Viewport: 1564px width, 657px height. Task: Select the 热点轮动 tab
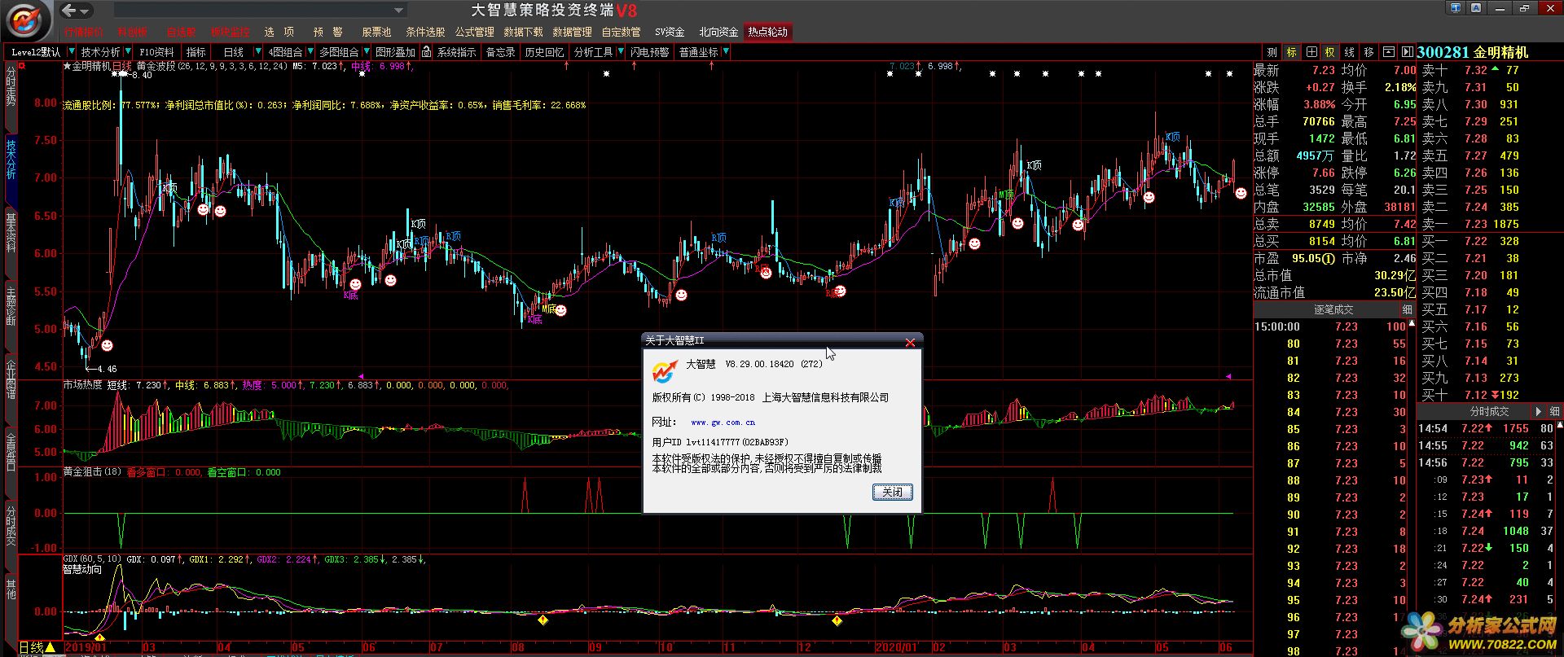point(768,32)
